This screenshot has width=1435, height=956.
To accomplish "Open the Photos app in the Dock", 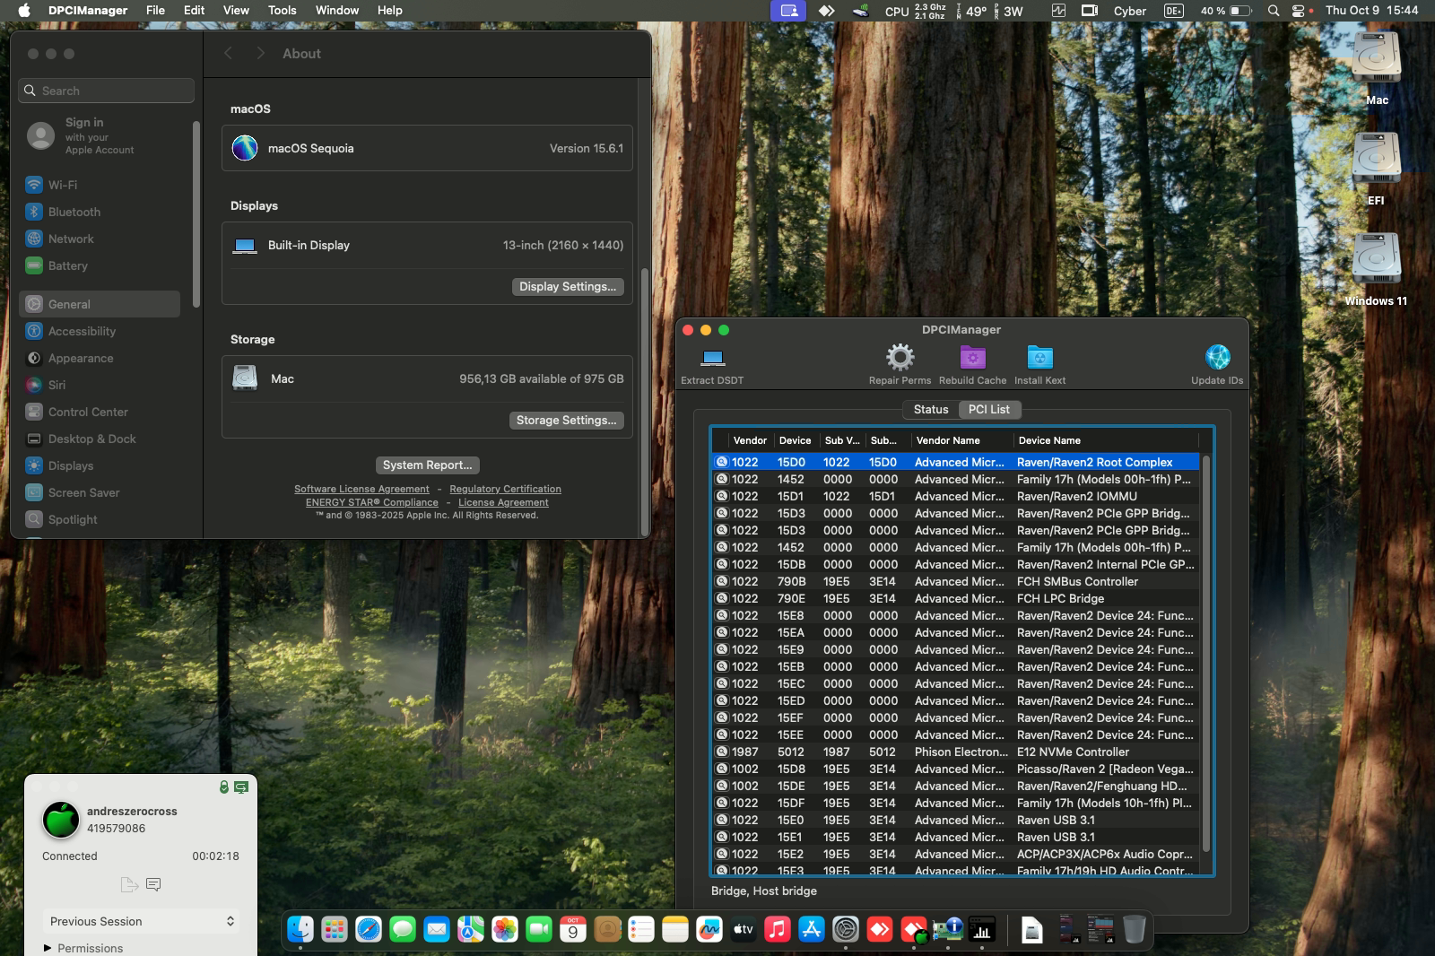I will [x=505, y=930].
